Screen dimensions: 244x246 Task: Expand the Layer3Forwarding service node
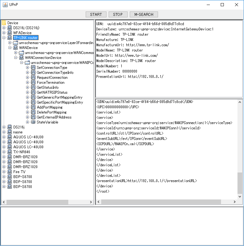[10, 43]
